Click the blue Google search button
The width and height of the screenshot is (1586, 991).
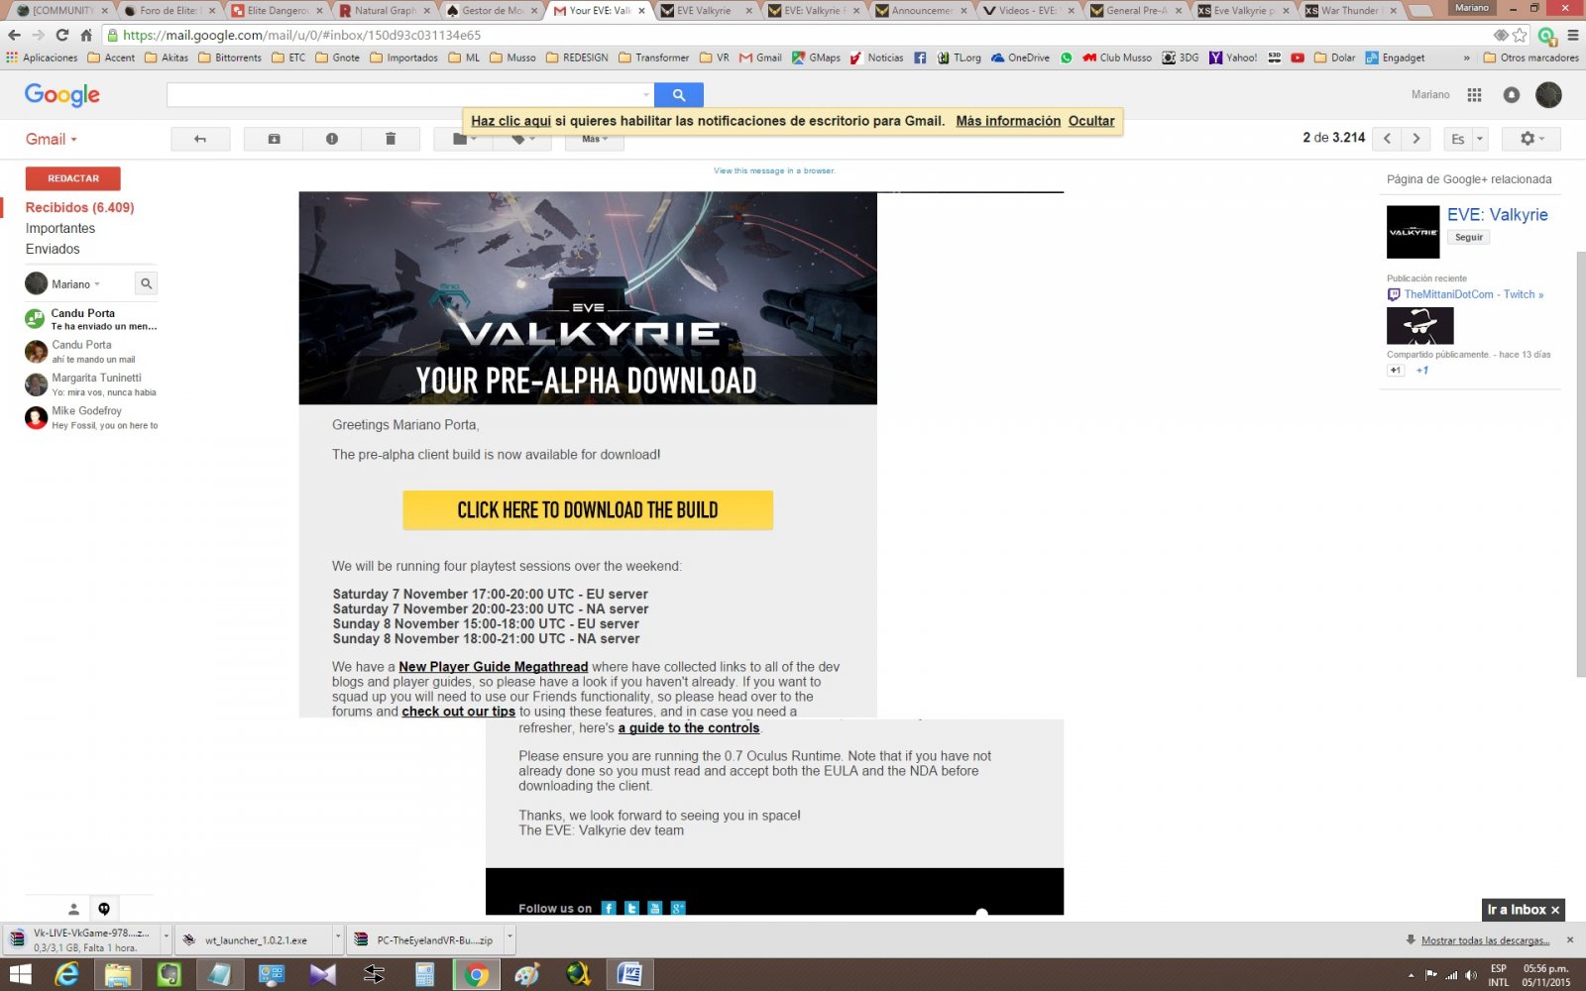(679, 95)
